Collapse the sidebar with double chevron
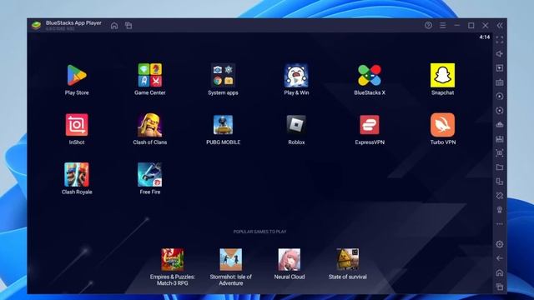534x300 pixels. coord(500,26)
